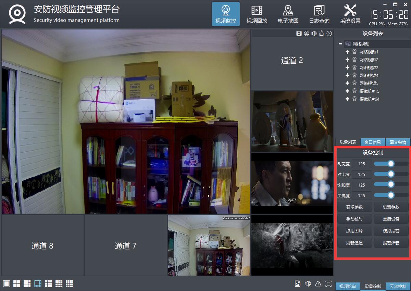Open the 视频回放 playback module
Viewport: 411px width, 291px height.
(257, 14)
